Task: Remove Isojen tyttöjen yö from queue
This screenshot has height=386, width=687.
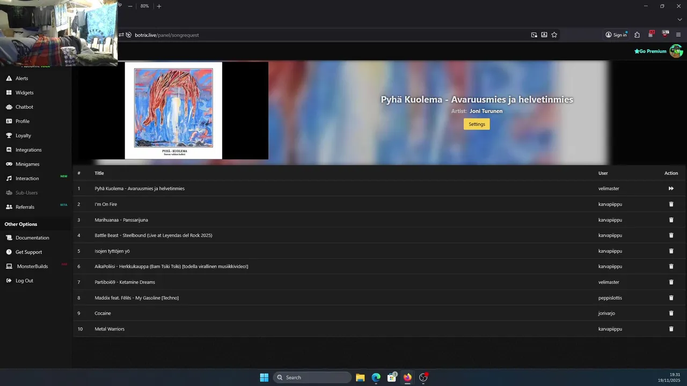Action: (x=671, y=251)
